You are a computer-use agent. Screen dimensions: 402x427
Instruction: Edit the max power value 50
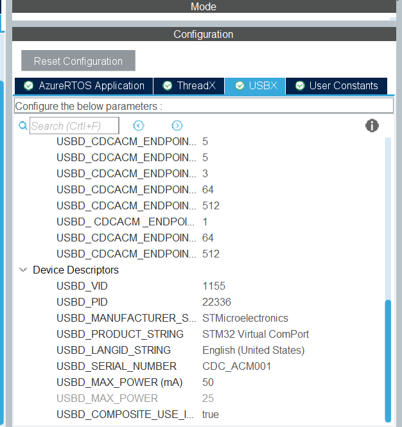(x=208, y=382)
